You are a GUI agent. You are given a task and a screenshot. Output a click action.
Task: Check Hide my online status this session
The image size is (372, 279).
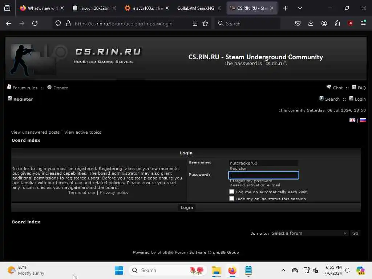click(232, 198)
